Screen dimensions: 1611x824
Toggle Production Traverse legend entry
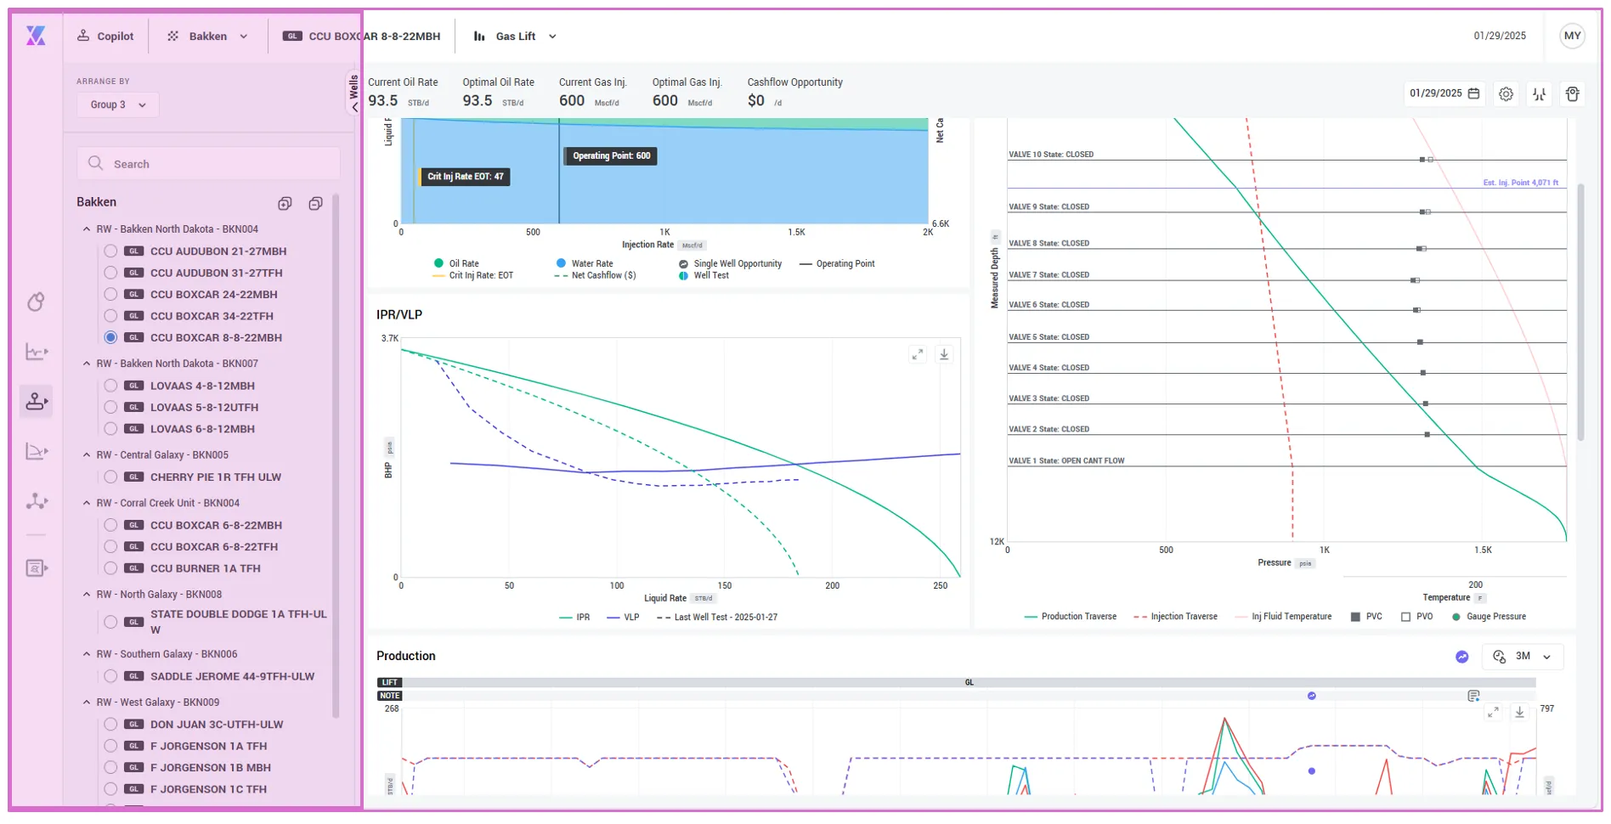coord(1071,617)
